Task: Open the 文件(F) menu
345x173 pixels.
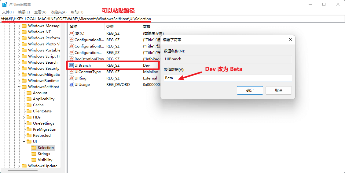Action: tap(8, 12)
